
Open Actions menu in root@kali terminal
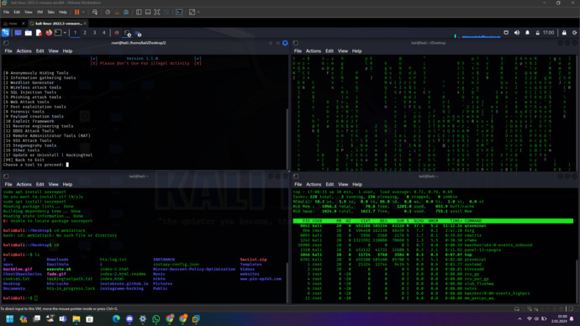[24, 51]
